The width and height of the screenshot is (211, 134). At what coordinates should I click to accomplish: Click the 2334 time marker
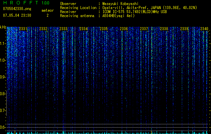click(84, 29)
